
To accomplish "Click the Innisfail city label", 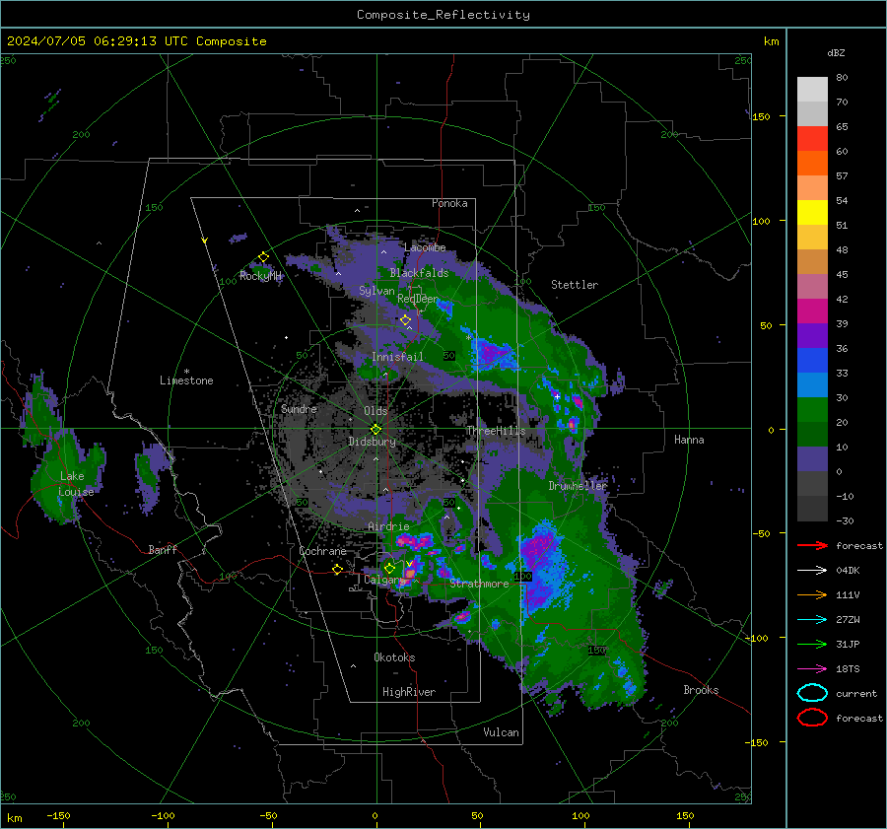I will point(397,357).
